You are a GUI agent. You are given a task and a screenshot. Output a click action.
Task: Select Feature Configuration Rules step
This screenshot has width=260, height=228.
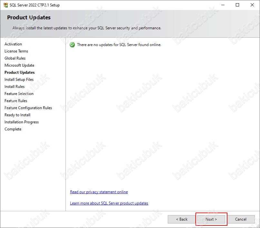pyautogui.click(x=28, y=108)
